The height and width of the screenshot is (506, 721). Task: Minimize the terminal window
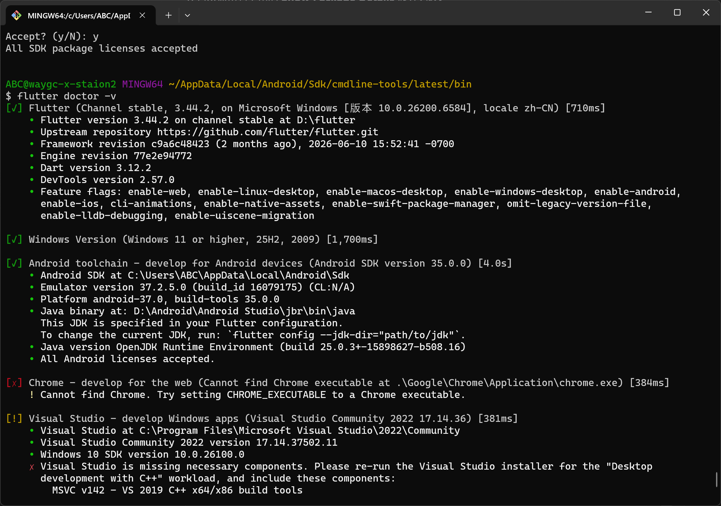pos(648,12)
